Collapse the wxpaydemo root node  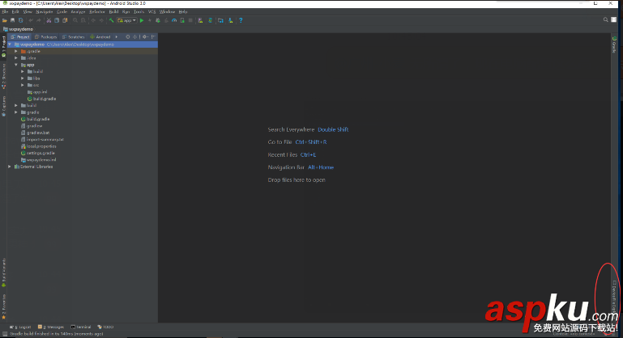pyautogui.click(x=10, y=44)
